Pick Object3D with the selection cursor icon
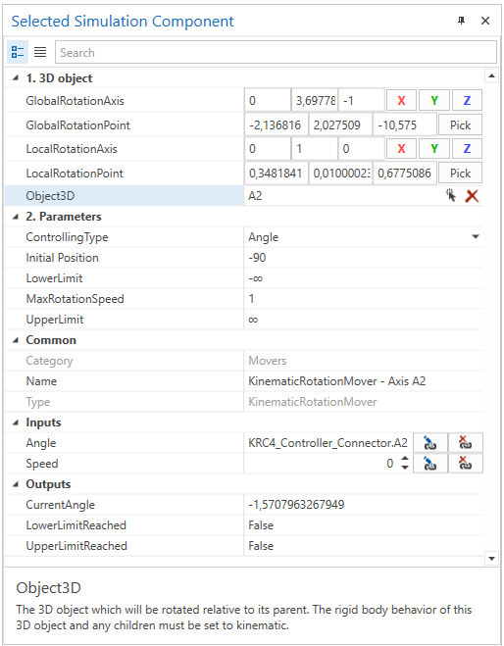Image resolution: width=504 pixels, height=646 pixels. [451, 196]
